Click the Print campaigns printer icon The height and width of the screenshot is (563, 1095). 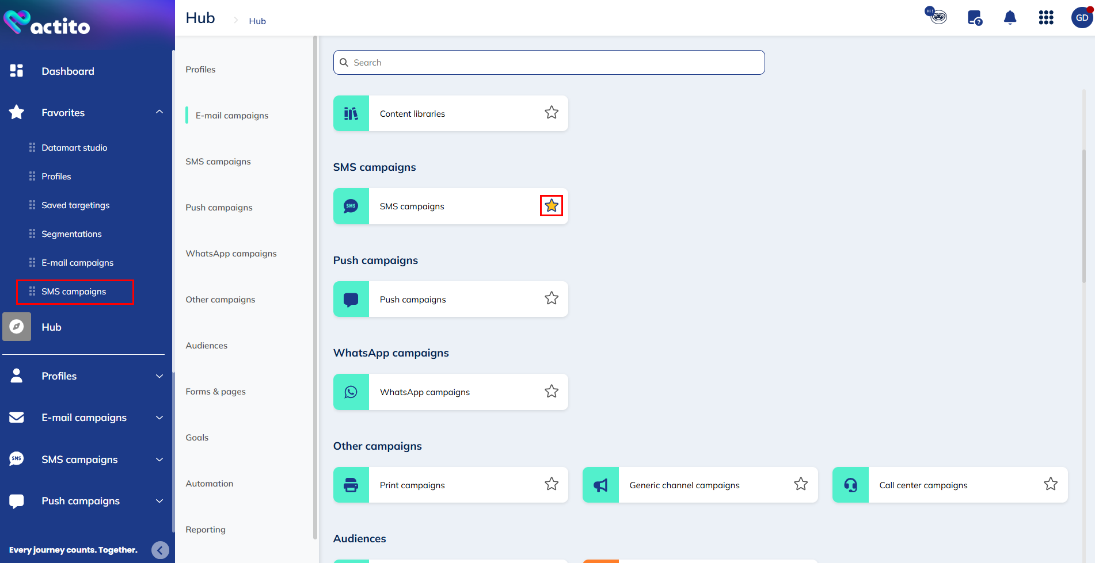click(351, 484)
